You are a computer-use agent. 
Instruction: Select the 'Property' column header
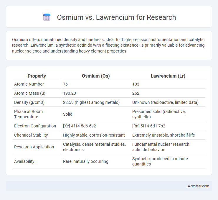[x=37, y=76]
